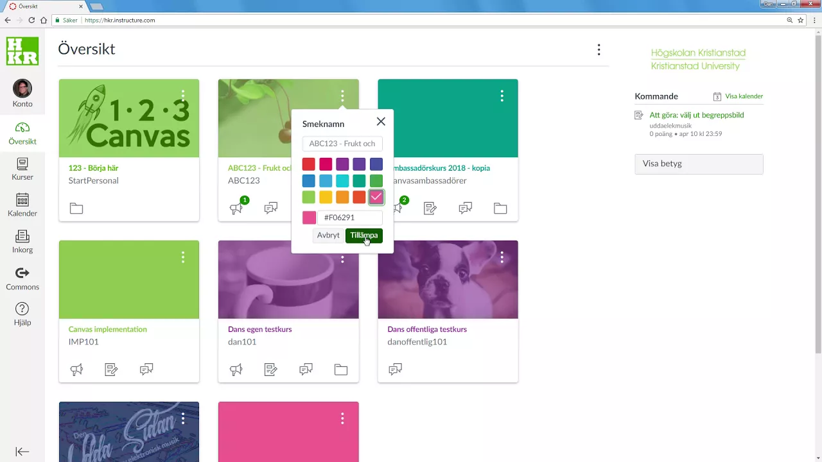Select the Översikt browser tab
The image size is (822, 462).
(45, 6)
